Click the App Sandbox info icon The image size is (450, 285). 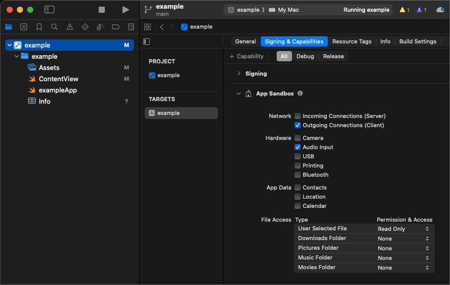300,93
